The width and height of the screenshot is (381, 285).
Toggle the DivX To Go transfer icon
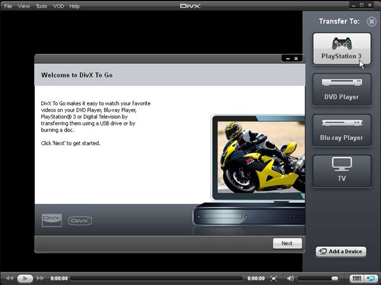click(x=371, y=279)
